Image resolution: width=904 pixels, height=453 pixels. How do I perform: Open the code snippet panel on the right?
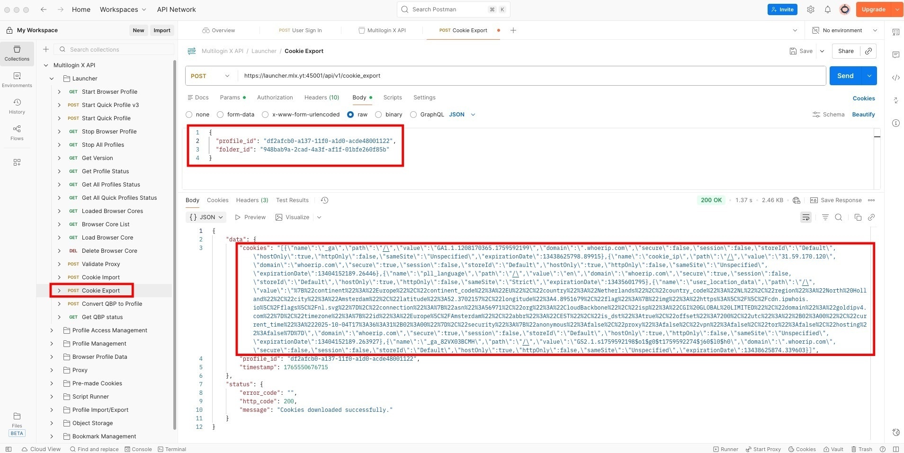coord(896,78)
